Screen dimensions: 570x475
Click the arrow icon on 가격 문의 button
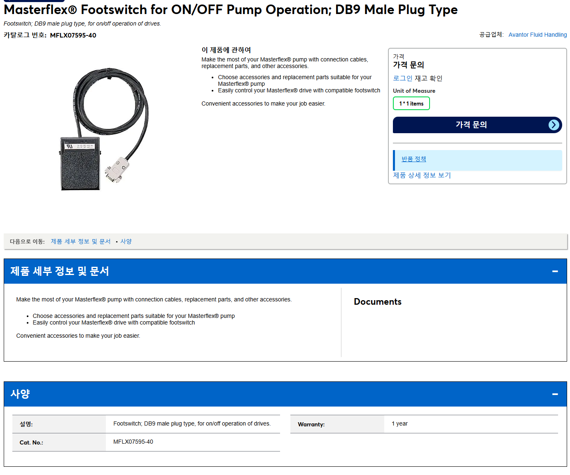click(554, 125)
